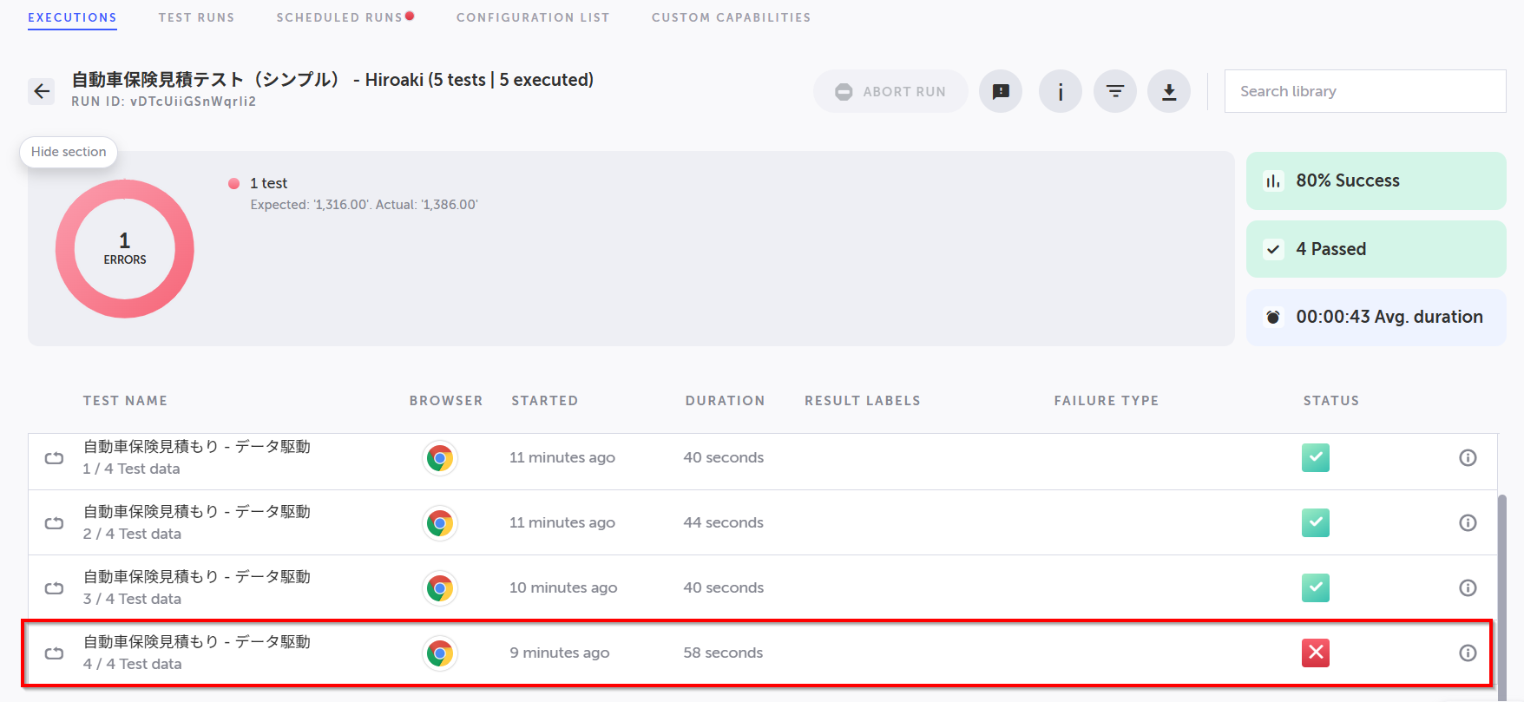
Task: Click the Abort Run button
Action: click(x=890, y=91)
